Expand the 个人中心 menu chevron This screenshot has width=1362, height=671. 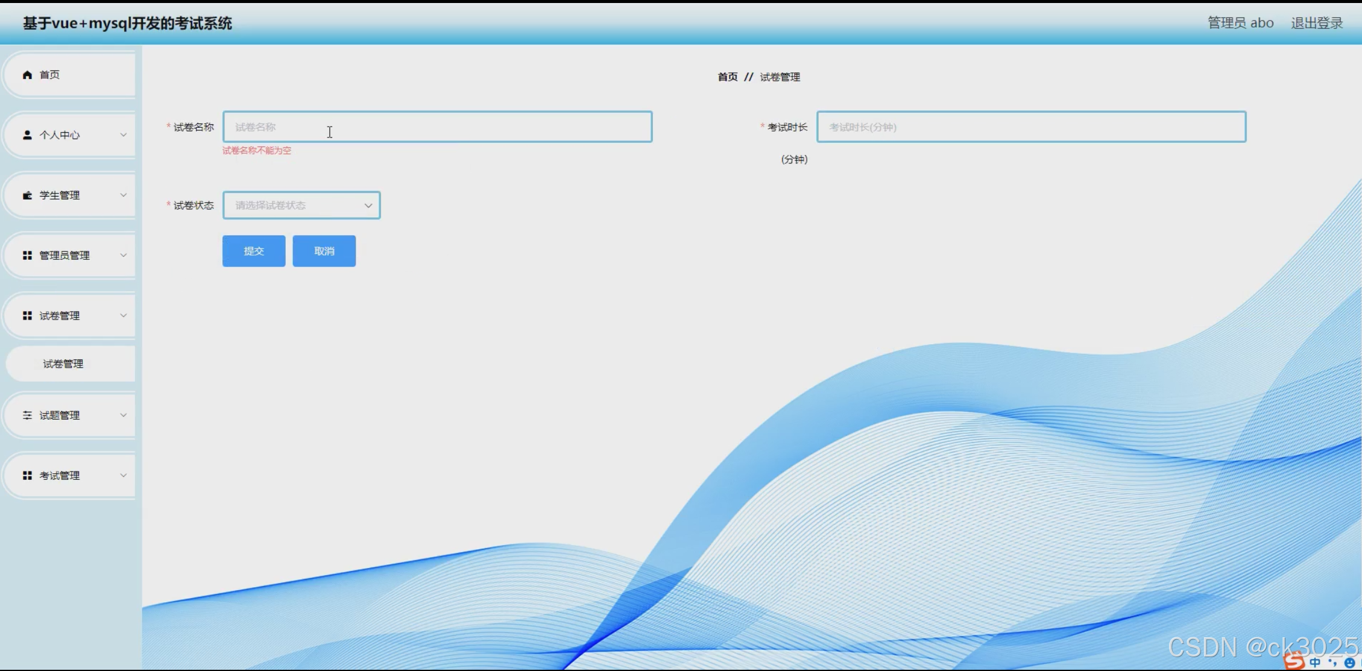(x=123, y=135)
